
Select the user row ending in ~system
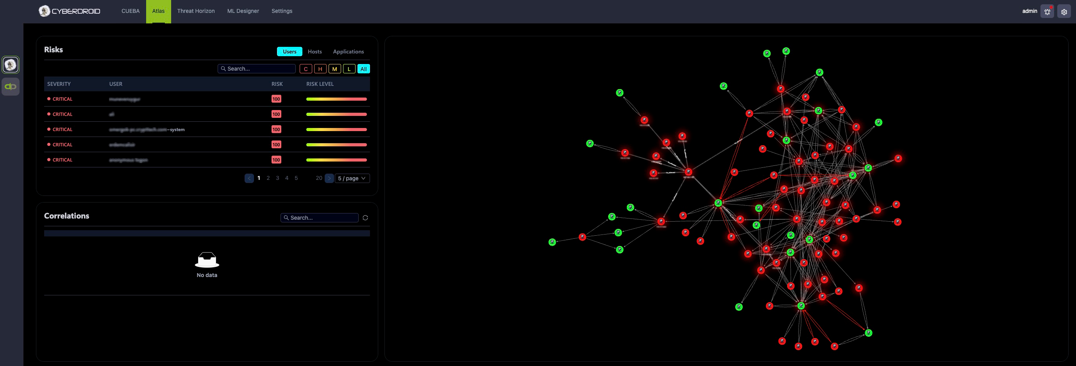click(207, 130)
